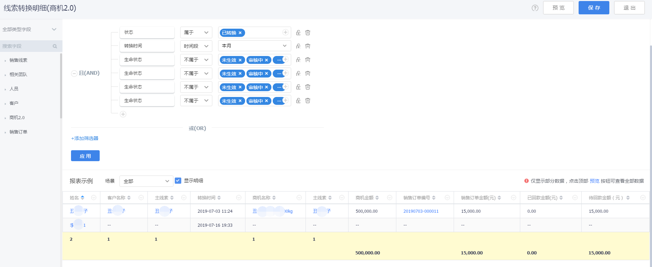652x267 pixels.
Task: Sort by 商机金额 column
Action: (x=377, y=198)
